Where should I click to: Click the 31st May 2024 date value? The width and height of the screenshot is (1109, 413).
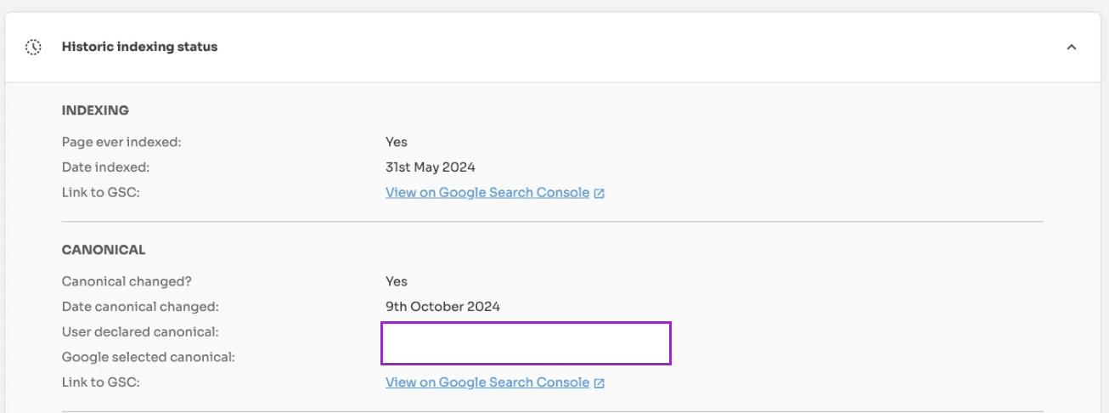point(430,167)
